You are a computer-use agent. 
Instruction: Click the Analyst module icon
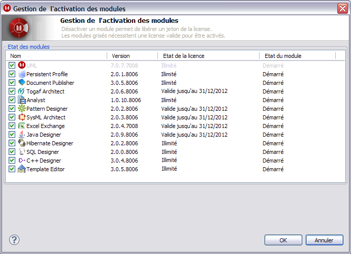point(22,100)
